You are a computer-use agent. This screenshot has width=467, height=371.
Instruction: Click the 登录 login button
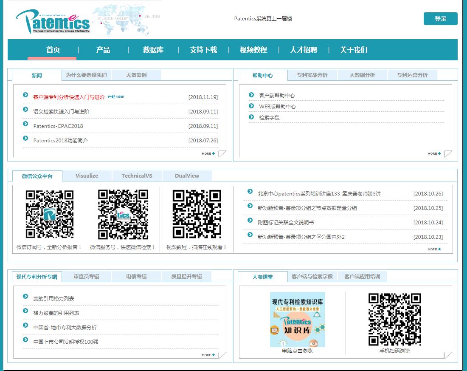tap(440, 19)
